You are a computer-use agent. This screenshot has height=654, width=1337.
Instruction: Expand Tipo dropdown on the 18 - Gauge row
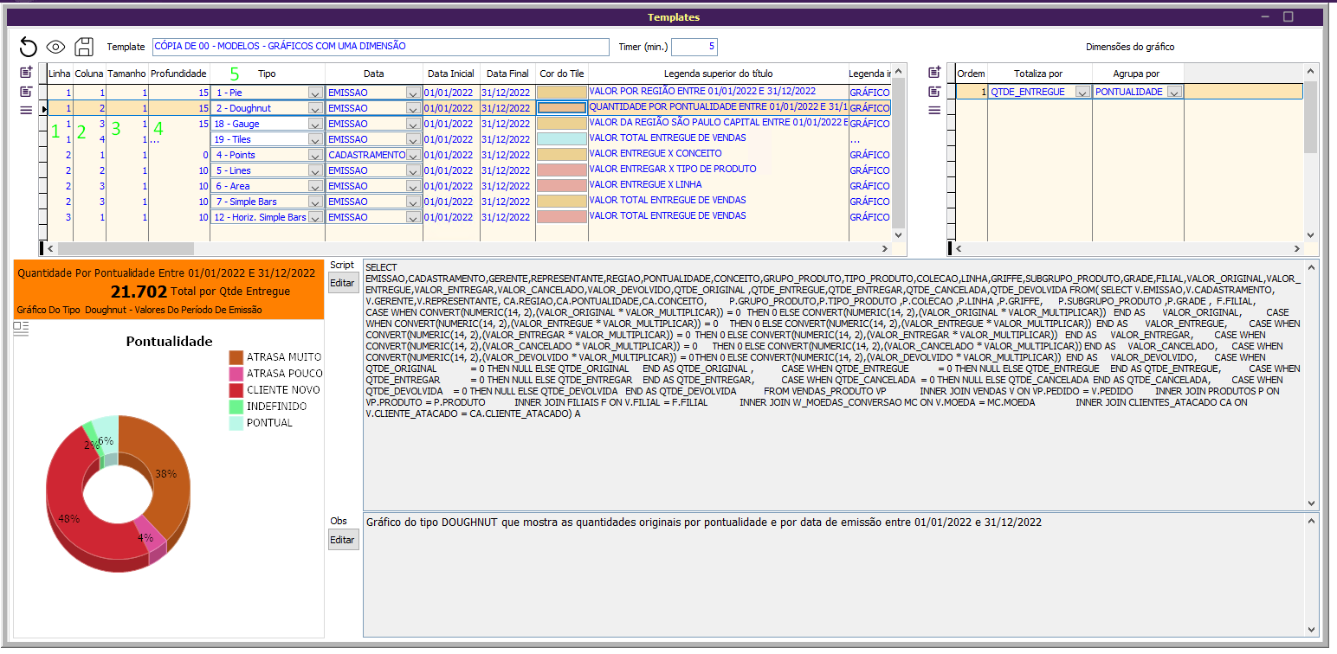tap(315, 124)
